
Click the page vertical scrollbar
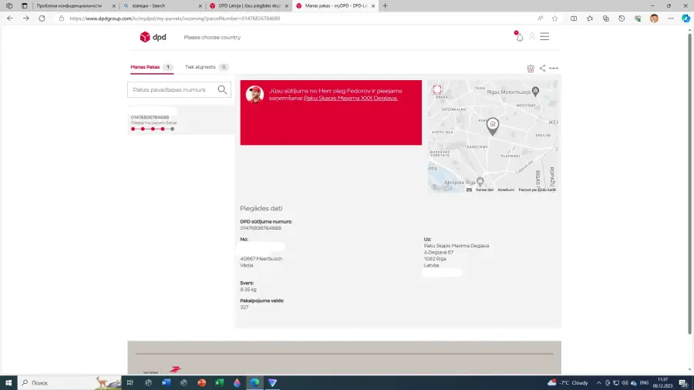[689, 183]
